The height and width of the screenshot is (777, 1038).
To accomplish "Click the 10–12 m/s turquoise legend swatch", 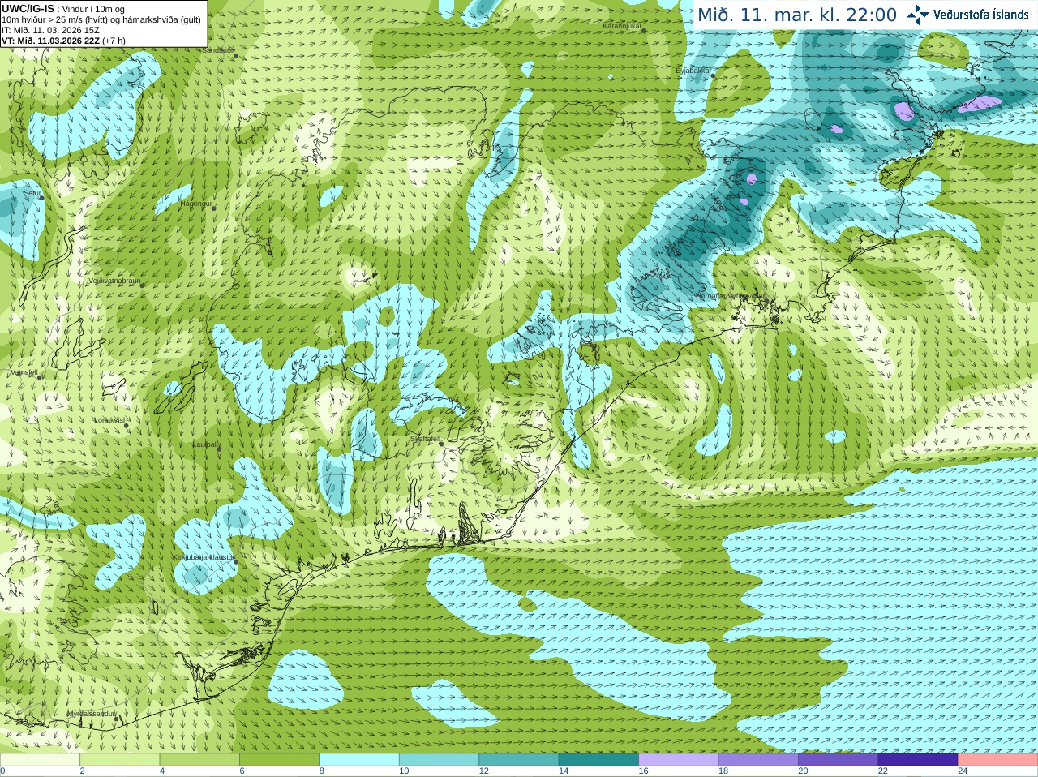I will coord(439,760).
